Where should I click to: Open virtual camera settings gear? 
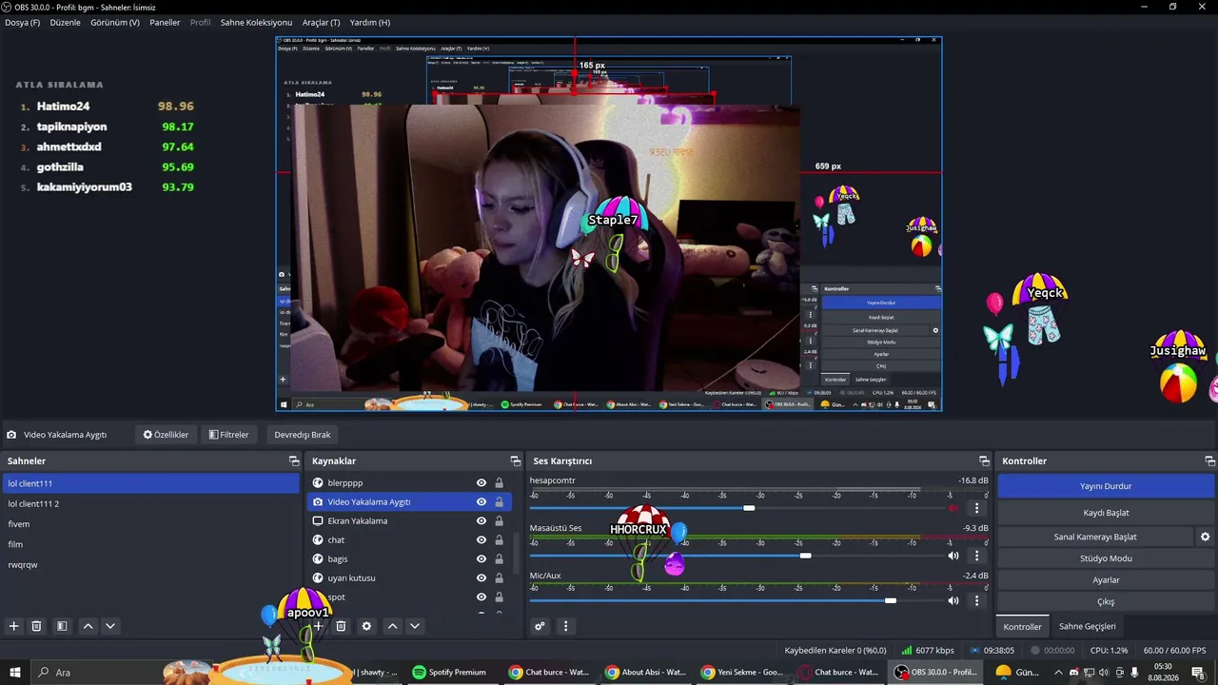click(1205, 537)
